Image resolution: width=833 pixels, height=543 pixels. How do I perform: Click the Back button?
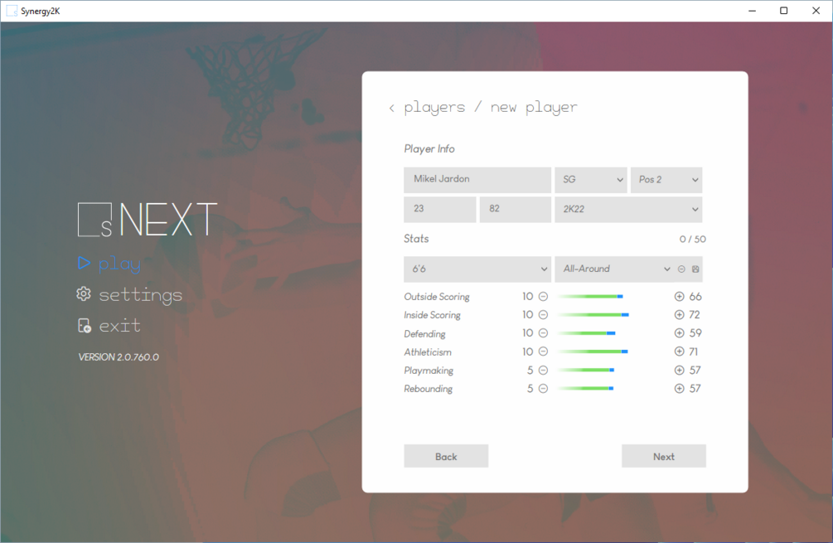coord(446,457)
